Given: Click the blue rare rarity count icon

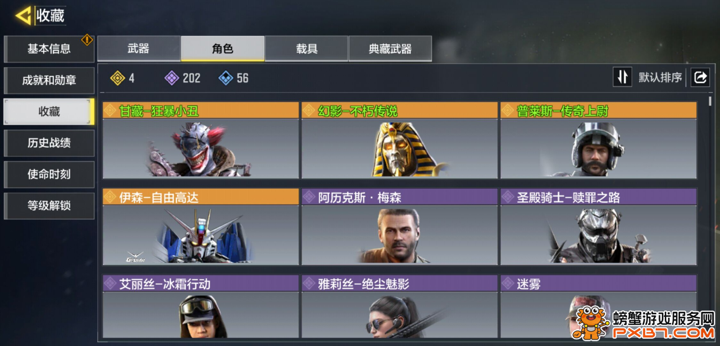Looking at the screenshot, I should (x=226, y=78).
